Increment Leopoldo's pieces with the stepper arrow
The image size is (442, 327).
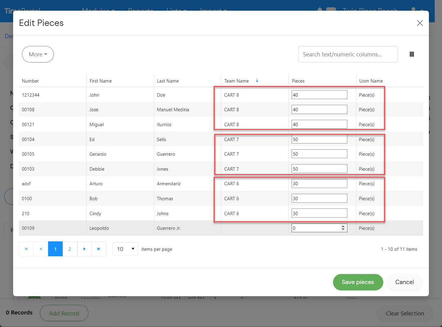click(x=344, y=226)
